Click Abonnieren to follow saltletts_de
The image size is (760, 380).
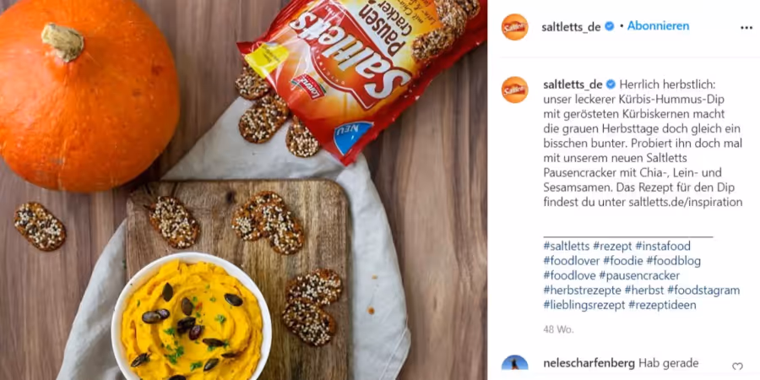pyautogui.click(x=658, y=26)
